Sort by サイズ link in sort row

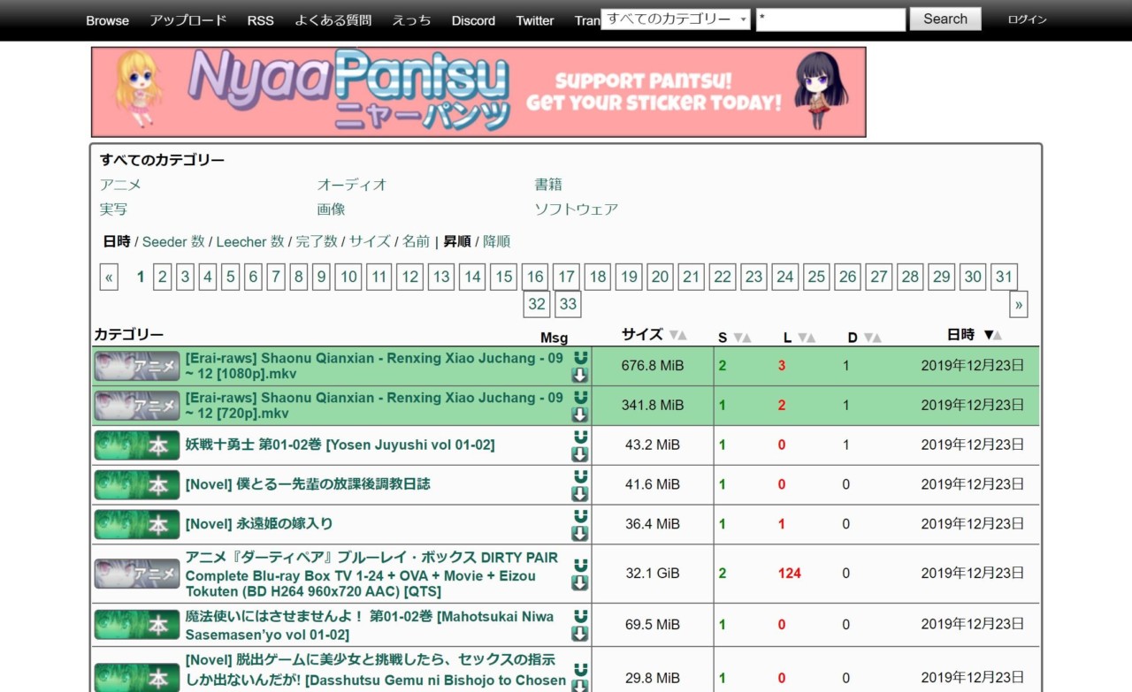click(x=370, y=241)
